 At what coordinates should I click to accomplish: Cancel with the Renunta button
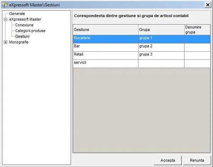(197, 160)
